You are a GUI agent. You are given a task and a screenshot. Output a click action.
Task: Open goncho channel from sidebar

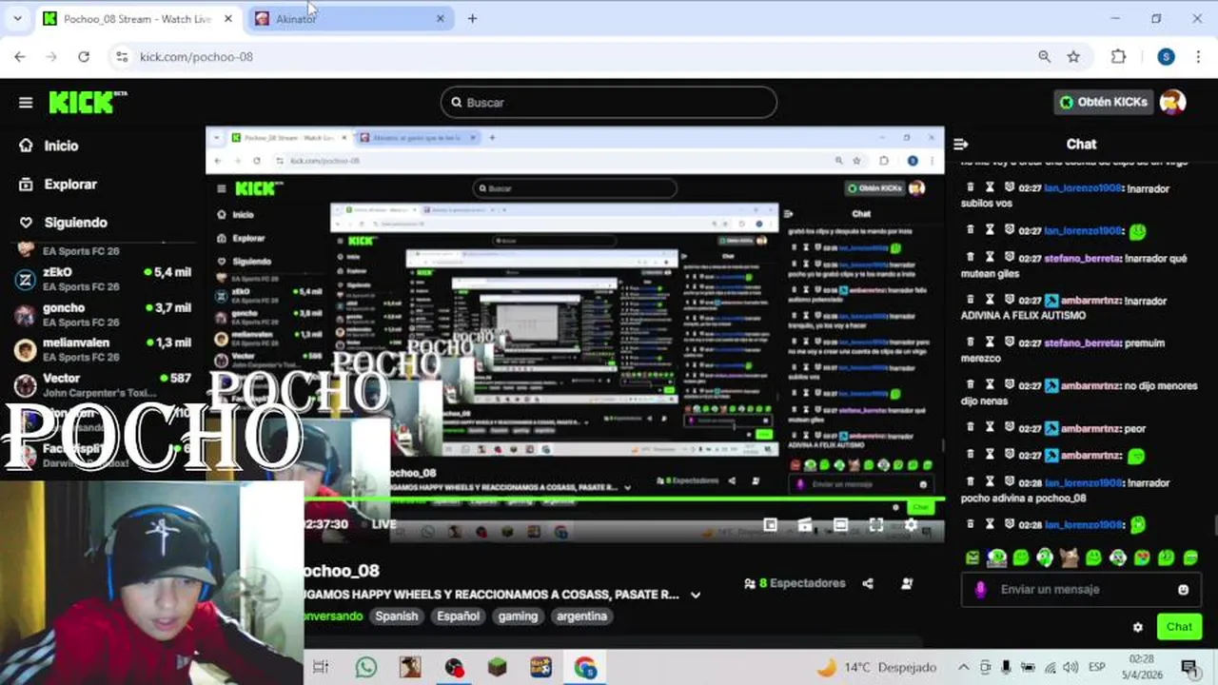click(103, 314)
